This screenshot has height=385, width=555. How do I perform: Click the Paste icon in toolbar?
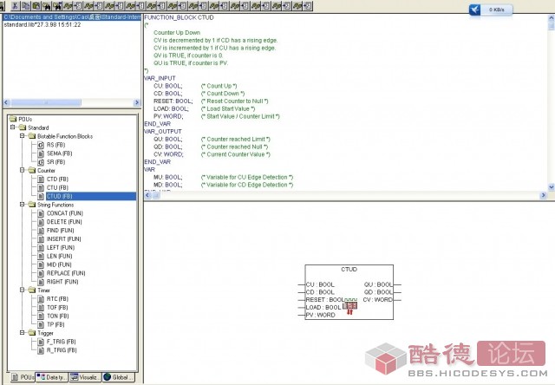click(x=36, y=5)
